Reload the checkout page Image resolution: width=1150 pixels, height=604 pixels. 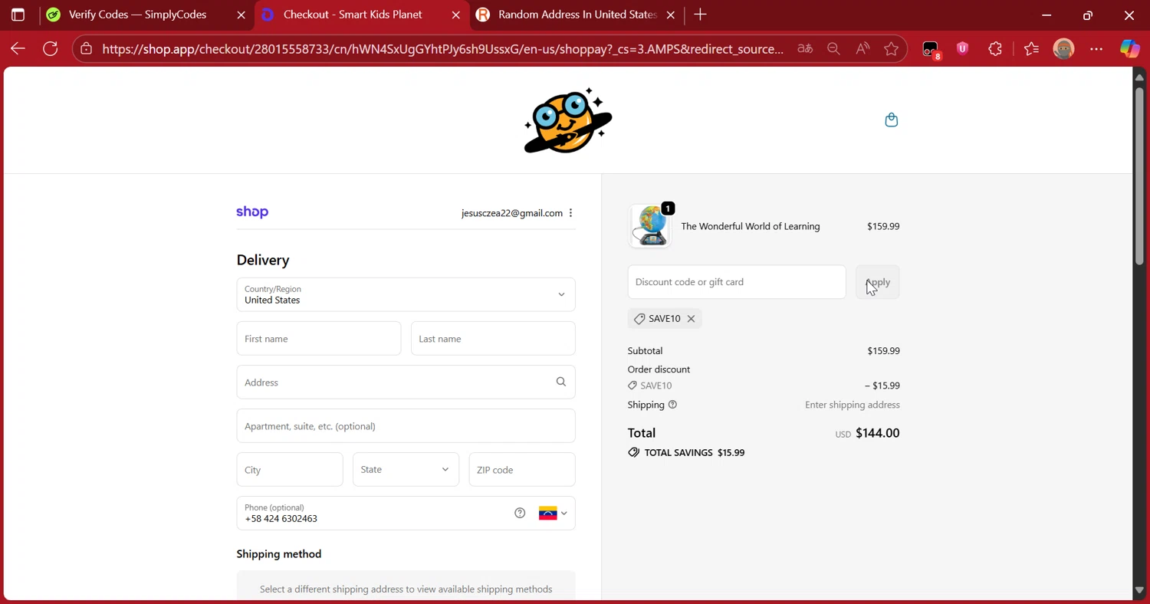pos(51,49)
